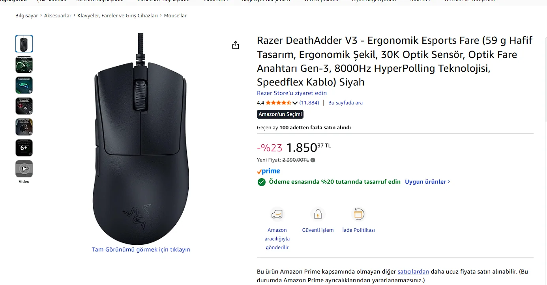
Task: Open the Bilgisayar breadcrumb category
Action: [x=27, y=16]
